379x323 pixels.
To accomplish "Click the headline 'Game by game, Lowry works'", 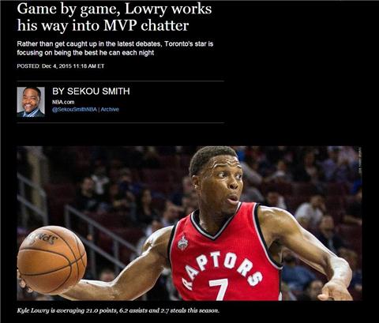I will (x=114, y=9).
